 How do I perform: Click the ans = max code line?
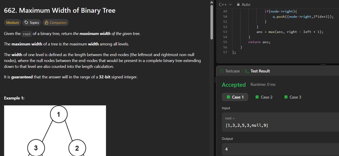point(290,32)
